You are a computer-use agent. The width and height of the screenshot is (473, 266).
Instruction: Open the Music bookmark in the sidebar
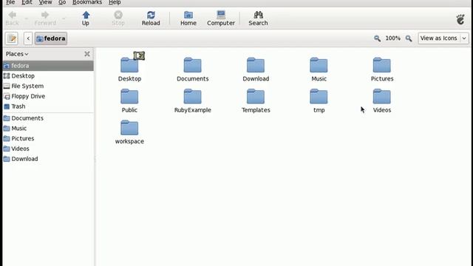click(48, 129)
